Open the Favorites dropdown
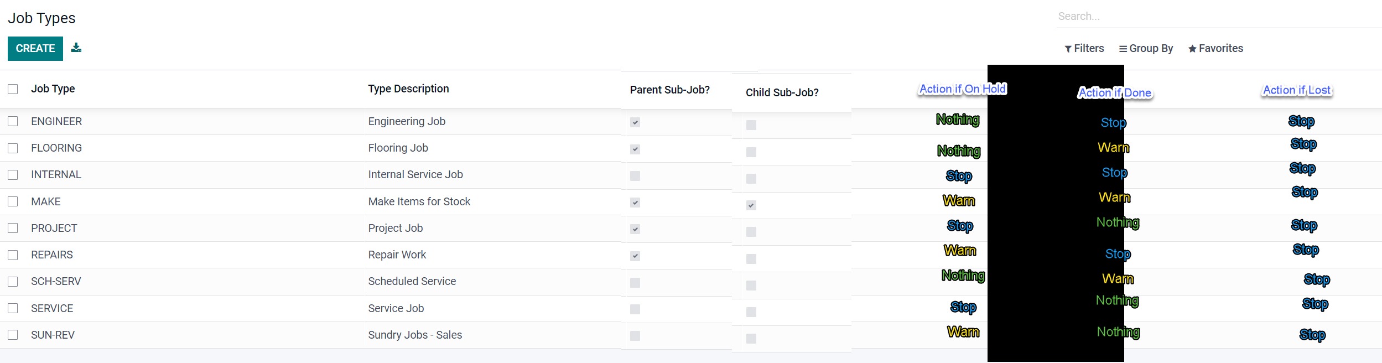Image resolution: width=1382 pixels, height=363 pixels. [x=1215, y=49]
